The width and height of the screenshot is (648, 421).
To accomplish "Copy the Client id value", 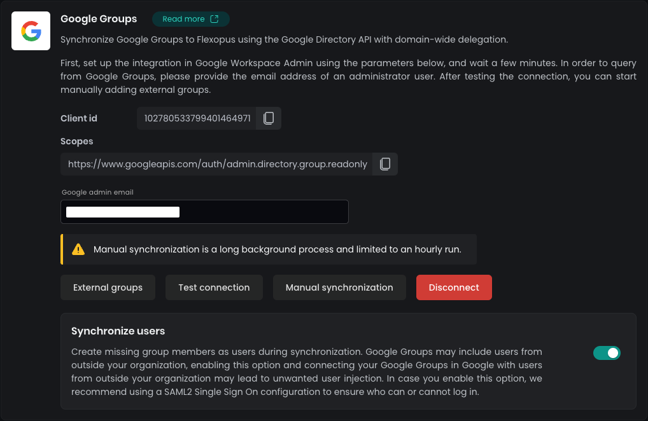I will point(269,118).
